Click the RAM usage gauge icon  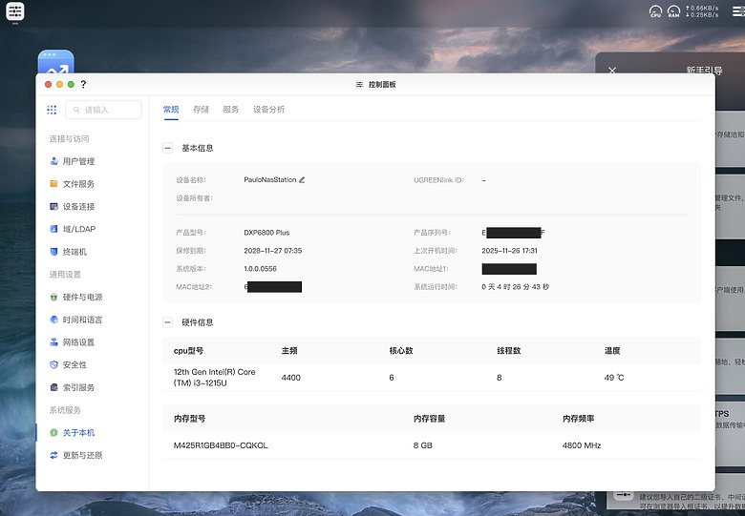674,12
